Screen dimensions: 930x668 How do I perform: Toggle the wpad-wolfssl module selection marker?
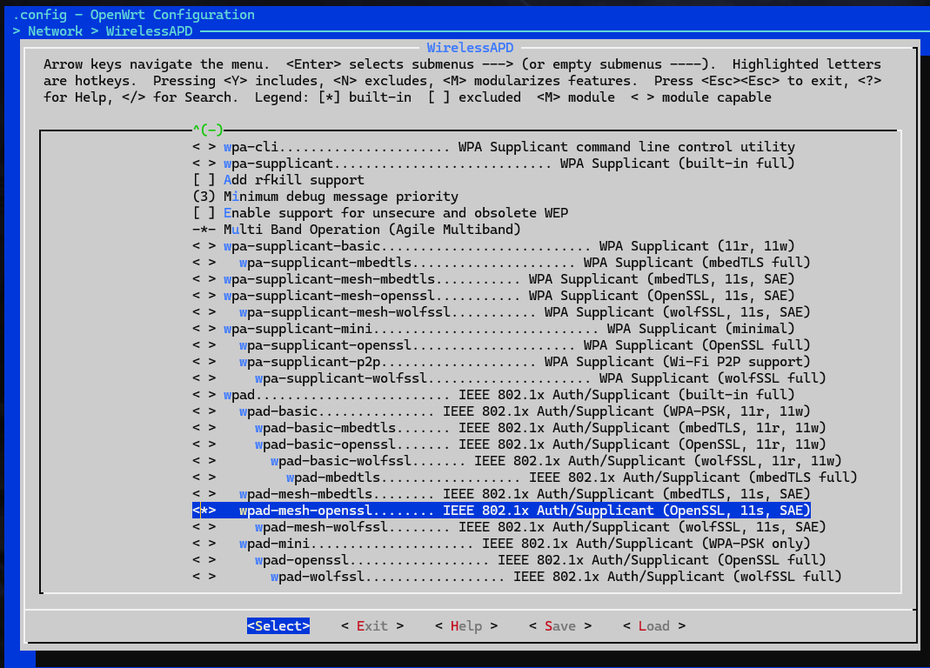[204, 577]
